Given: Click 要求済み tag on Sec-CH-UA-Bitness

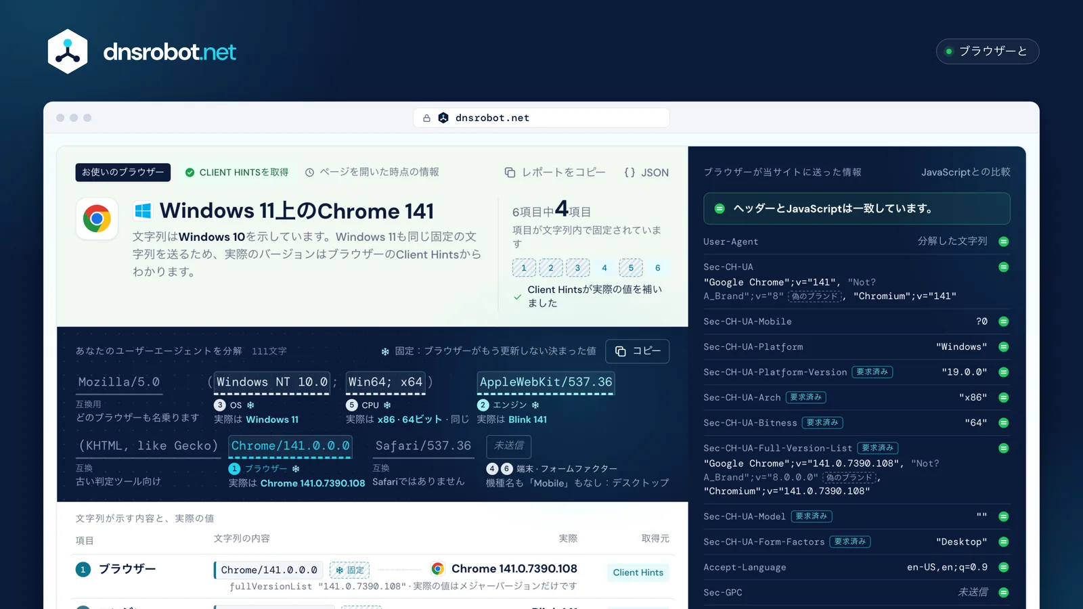Looking at the screenshot, I should 822,423.
